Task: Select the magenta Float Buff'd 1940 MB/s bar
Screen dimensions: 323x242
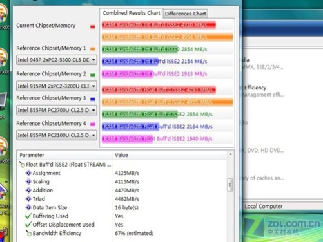Action: pos(127,139)
